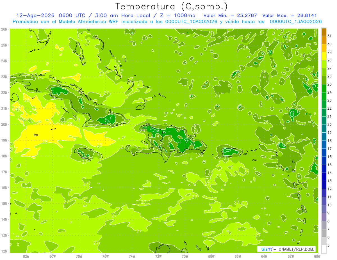
Task: Click the 25N latitude axis label
Action: (x=4, y=45)
